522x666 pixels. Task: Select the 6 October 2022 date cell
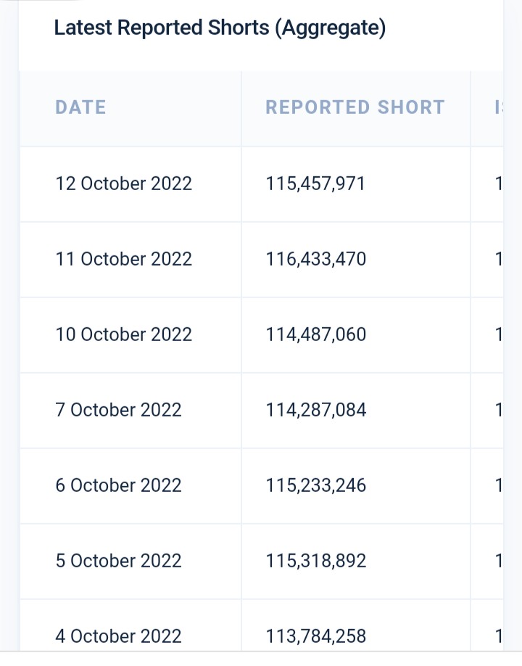pos(118,485)
